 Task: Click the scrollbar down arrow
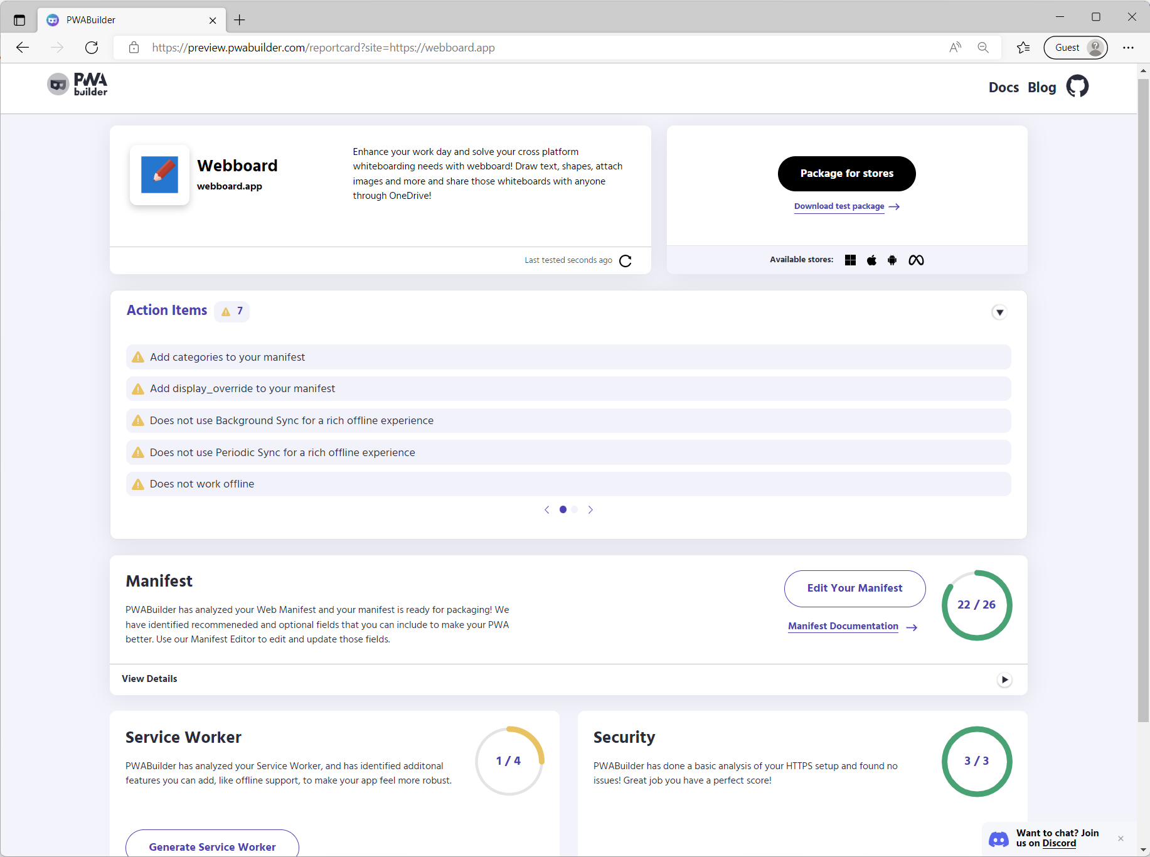pyautogui.click(x=1143, y=850)
